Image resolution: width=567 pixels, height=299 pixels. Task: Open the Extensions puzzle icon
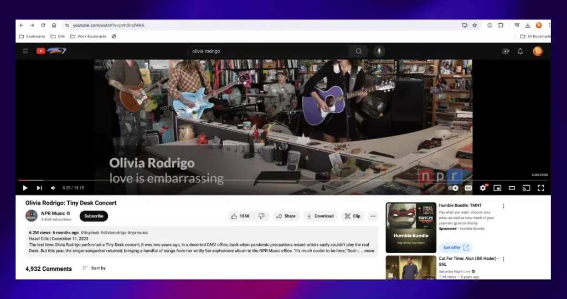pyautogui.click(x=501, y=25)
